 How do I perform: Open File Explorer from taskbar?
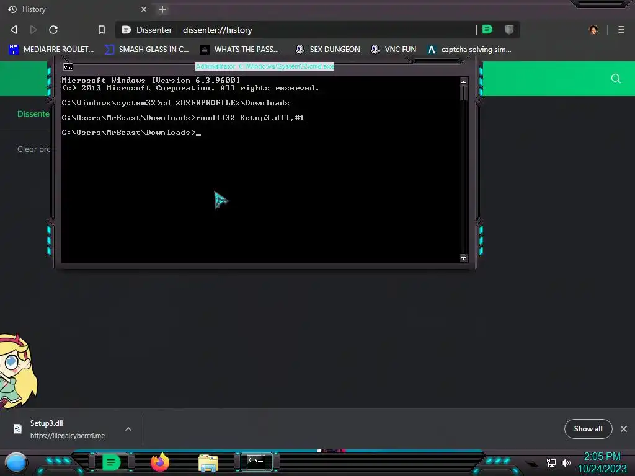click(x=208, y=463)
